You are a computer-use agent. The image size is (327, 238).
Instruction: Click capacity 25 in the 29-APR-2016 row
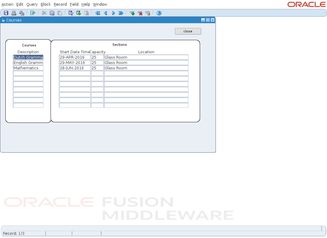[x=97, y=57]
